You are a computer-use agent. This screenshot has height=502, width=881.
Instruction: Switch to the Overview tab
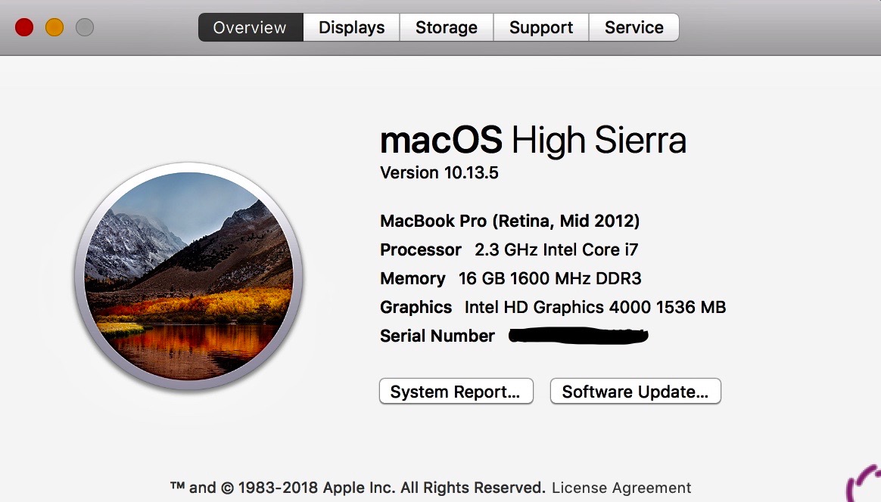pyautogui.click(x=250, y=27)
